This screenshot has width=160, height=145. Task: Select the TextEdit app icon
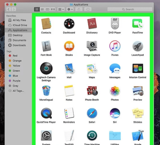[x=69, y=135]
